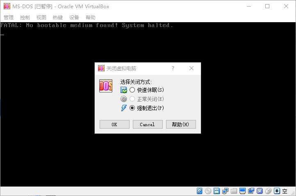Screen dimensions: 296x196
Task: Open the network adapters status icon
Action: (225, 191)
